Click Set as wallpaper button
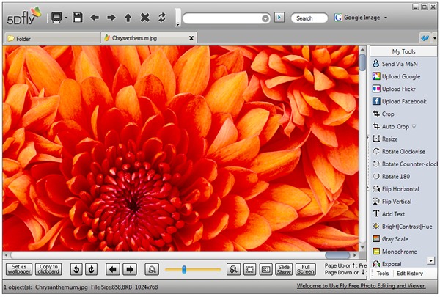 click(x=19, y=269)
